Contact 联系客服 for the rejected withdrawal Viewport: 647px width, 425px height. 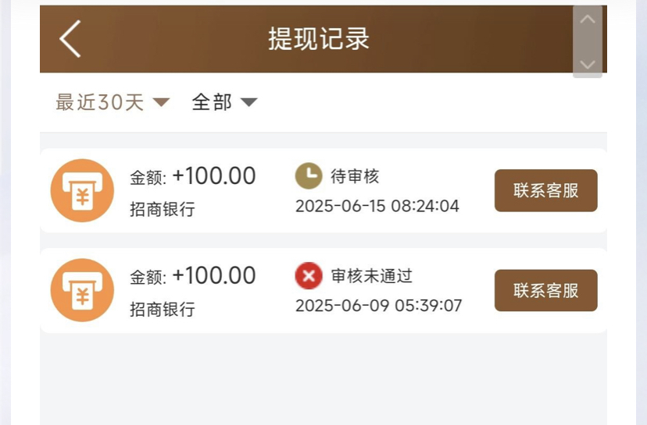coord(546,290)
